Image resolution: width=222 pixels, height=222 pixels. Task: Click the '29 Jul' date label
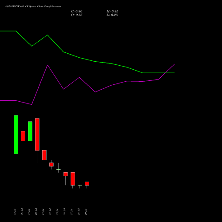click(x=86, y=212)
